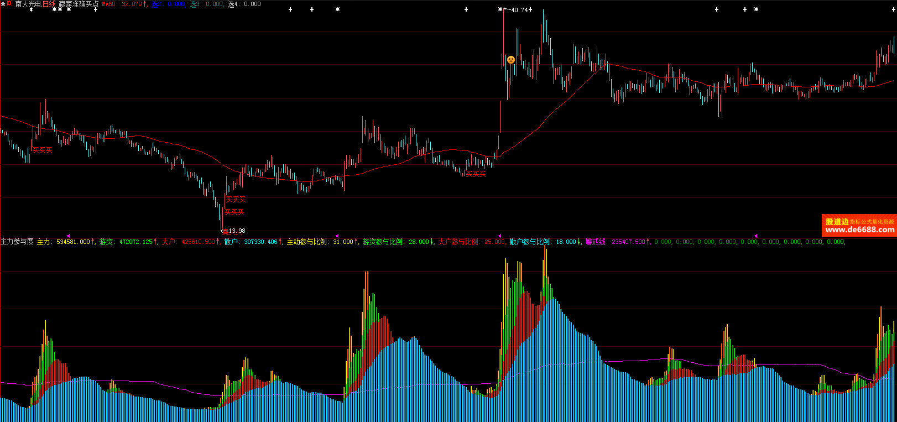Click the 南大光电 stock name
The height and width of the screenshot is (422, 897).
coord(28,4)
